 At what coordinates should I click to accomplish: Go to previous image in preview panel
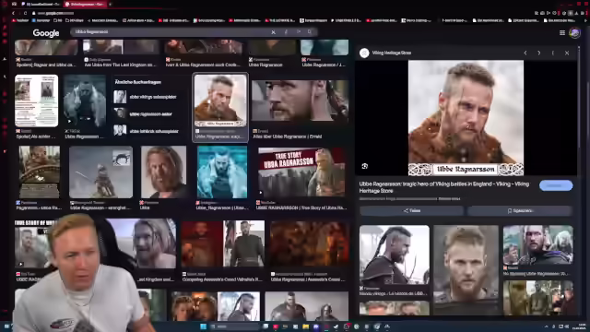pyautogui.click(x=525, y=53)
